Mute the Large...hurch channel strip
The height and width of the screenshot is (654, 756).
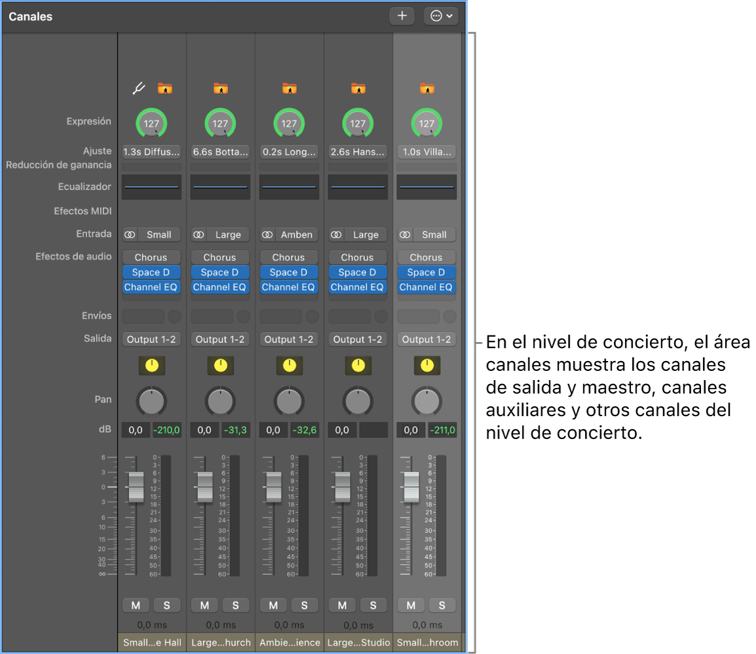(x=205, y=606)
